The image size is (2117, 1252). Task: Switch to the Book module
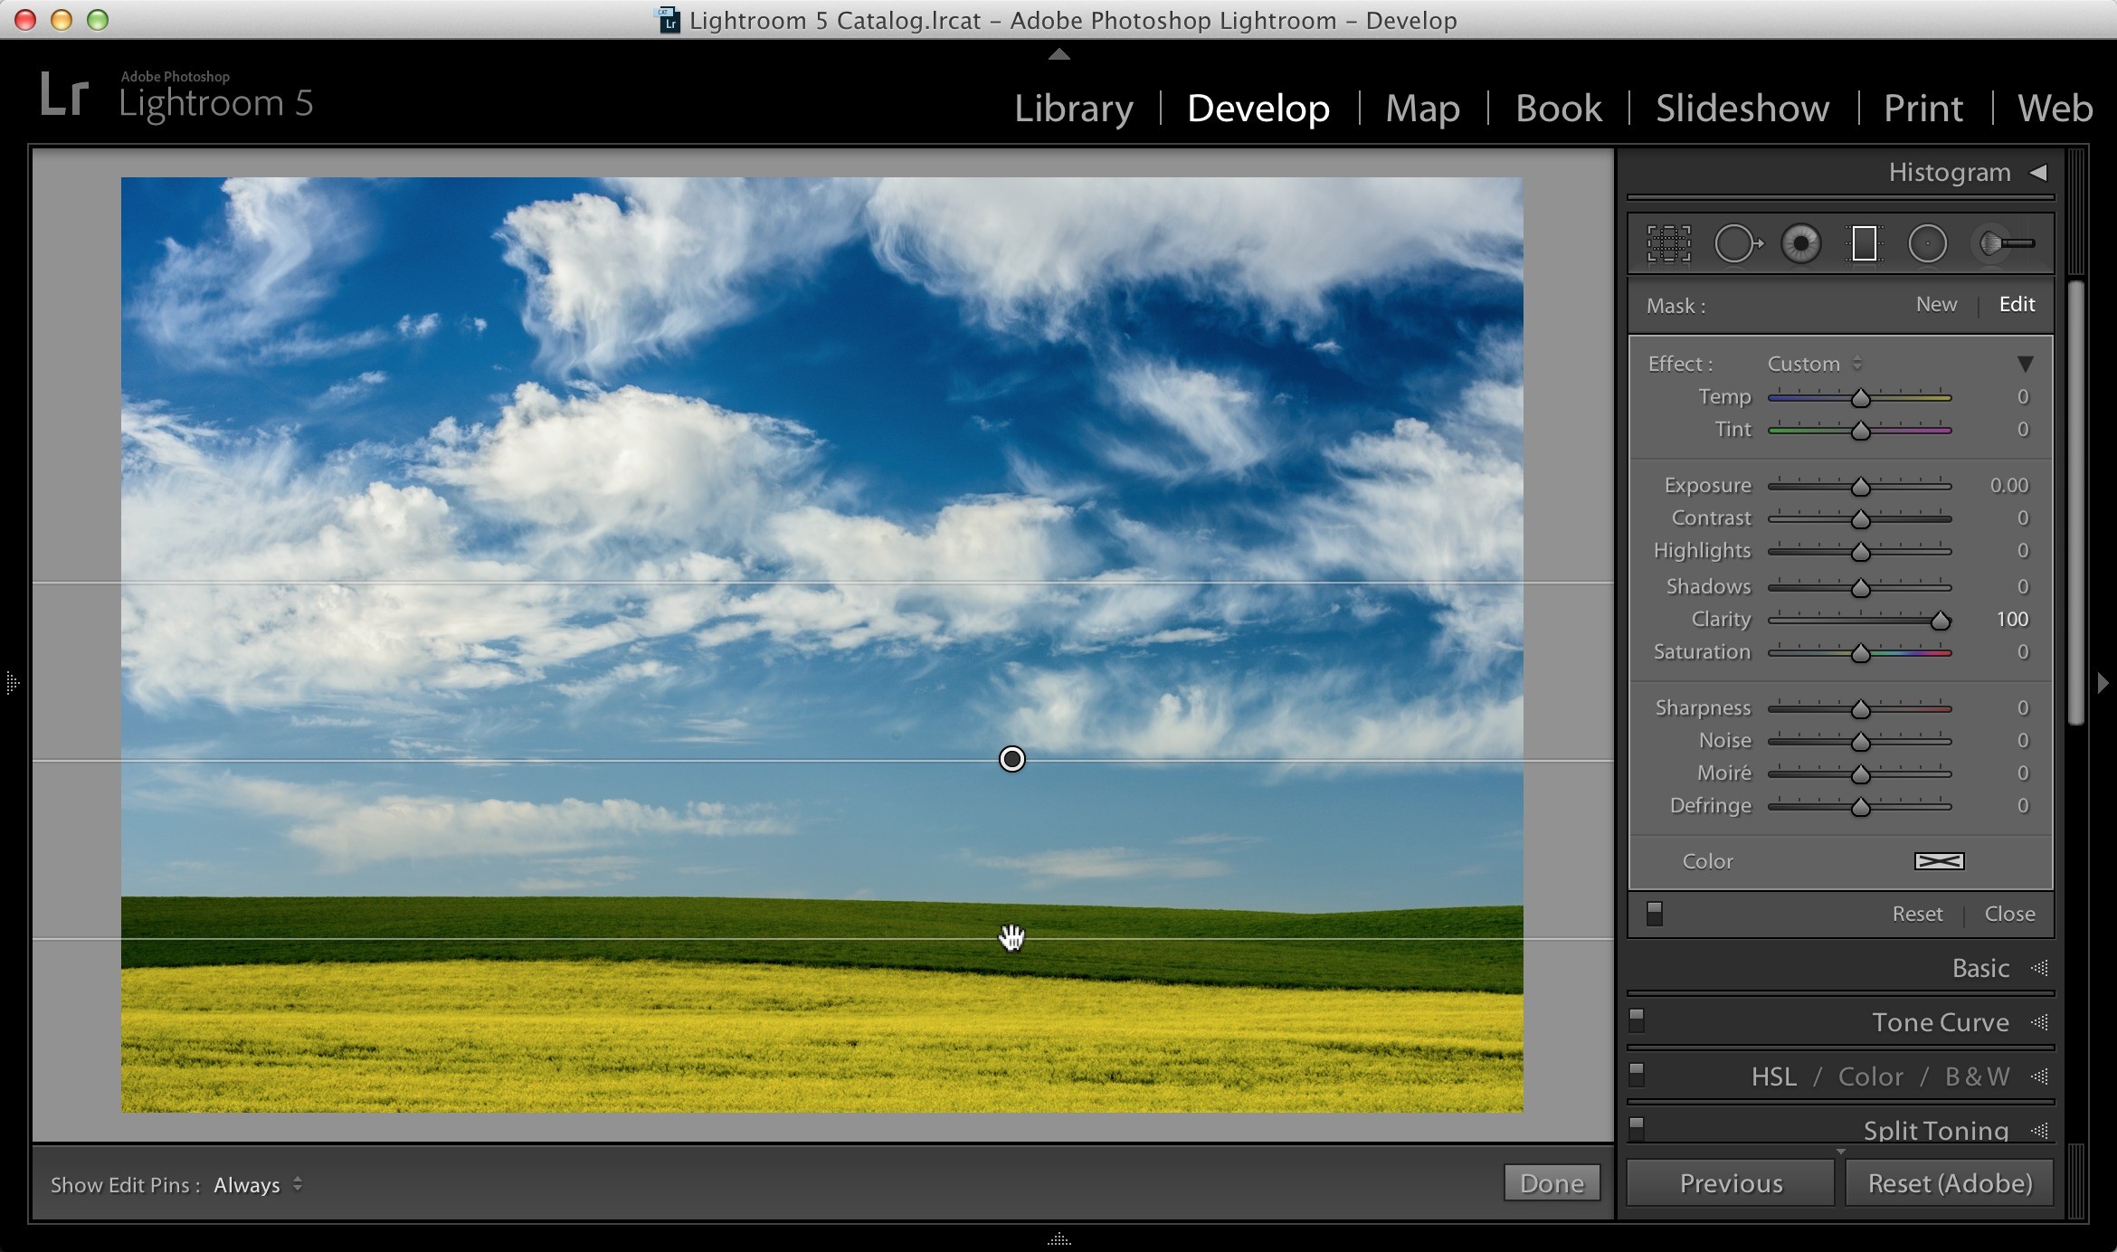click(x=1559, y=109)
